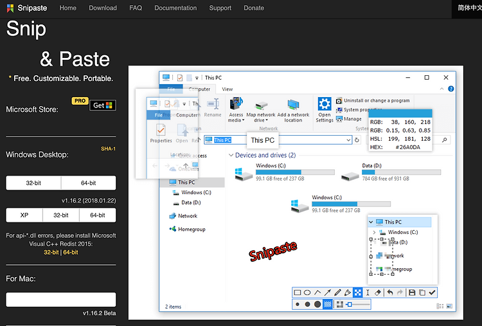Select the pencil drawing tool

pyautogui.click(x=337, y=293)
